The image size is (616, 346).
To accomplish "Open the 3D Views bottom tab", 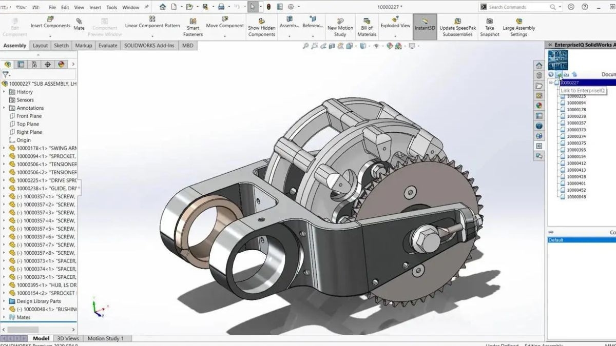I will pos(68,338).
